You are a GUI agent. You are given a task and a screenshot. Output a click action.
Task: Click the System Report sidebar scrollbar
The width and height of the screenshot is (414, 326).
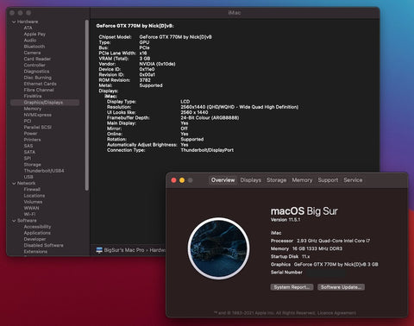click(87, 105)
